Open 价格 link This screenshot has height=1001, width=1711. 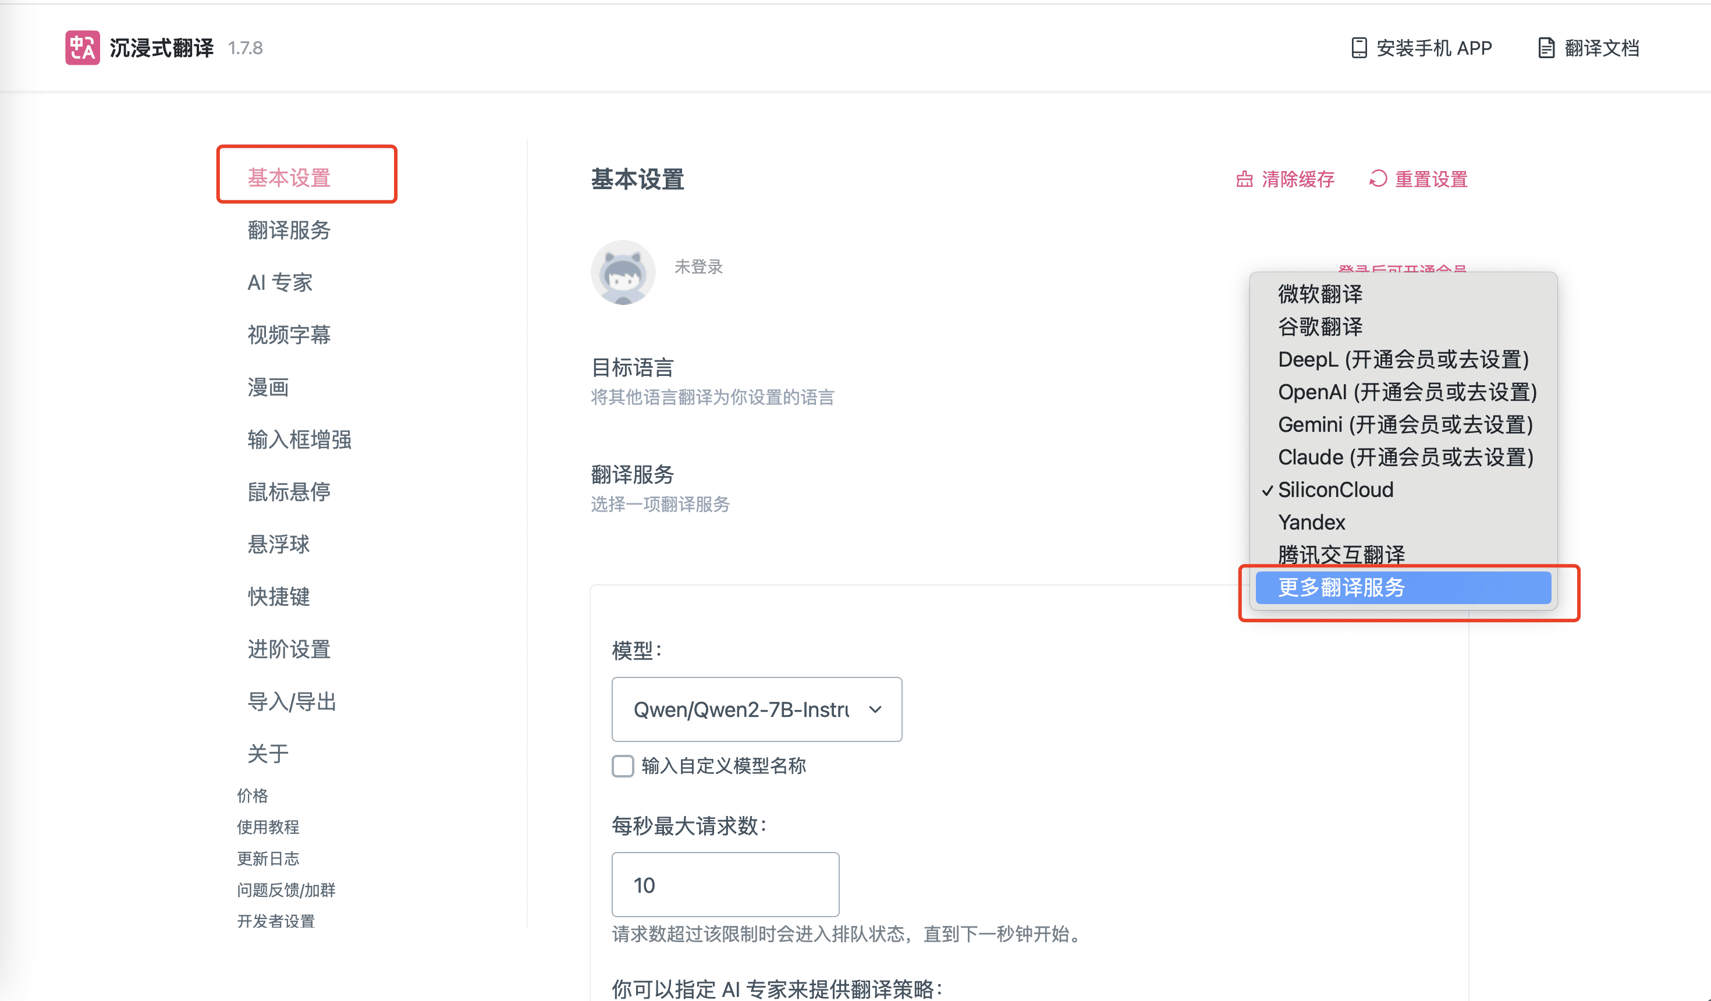pyautogui.click(x=252, y=795)
